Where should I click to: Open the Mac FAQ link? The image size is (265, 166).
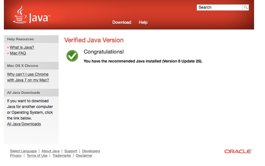click(18, 53)
